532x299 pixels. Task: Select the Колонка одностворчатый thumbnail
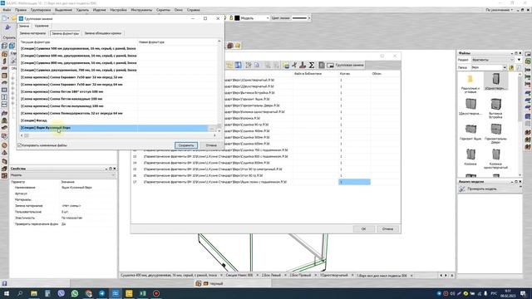tap(495, 159)
